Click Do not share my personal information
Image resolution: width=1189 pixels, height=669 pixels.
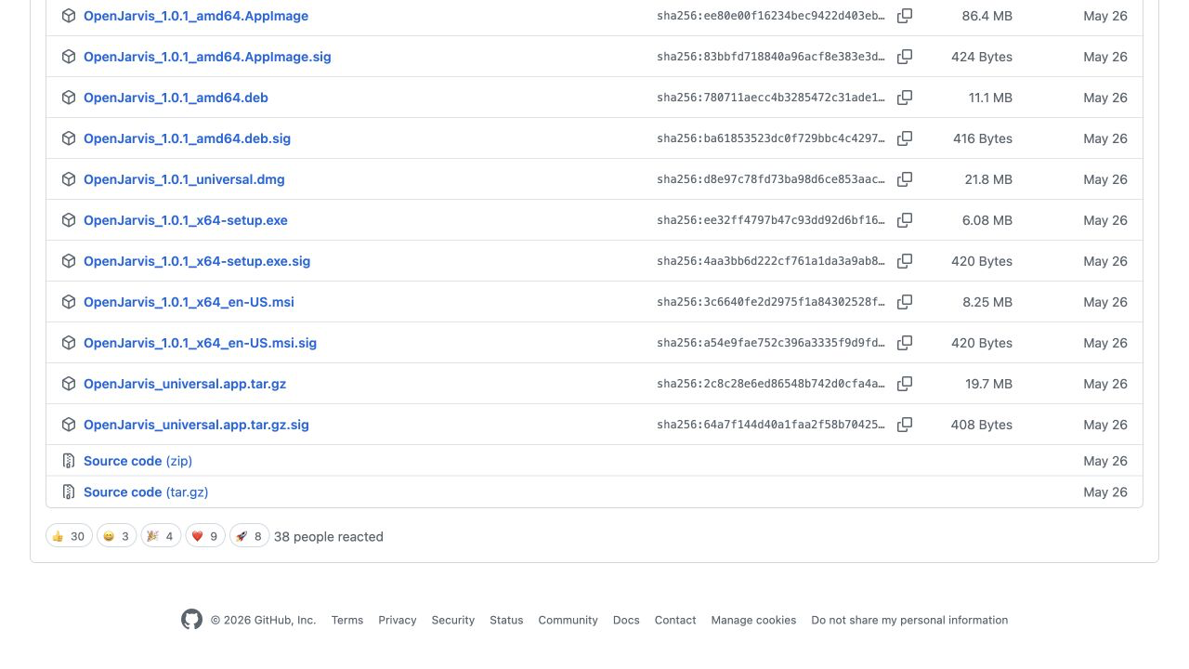[909, 620]
